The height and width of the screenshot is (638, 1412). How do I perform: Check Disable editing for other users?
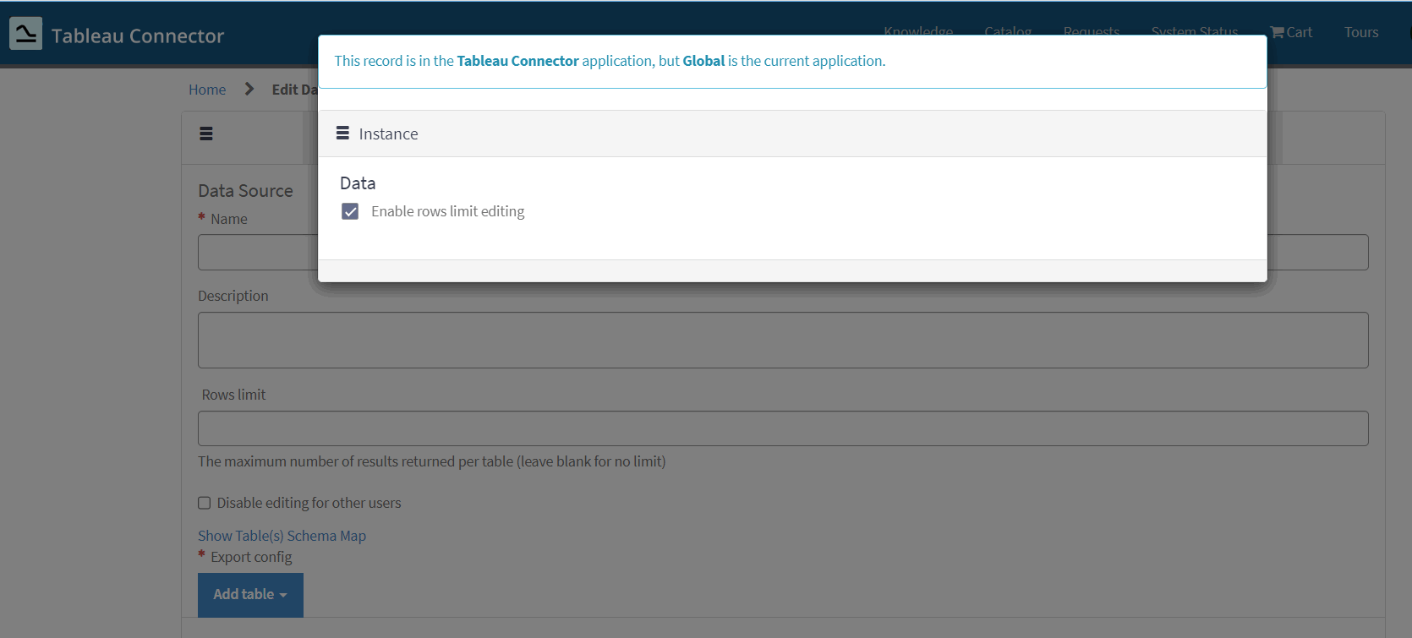tap(204, 503)
